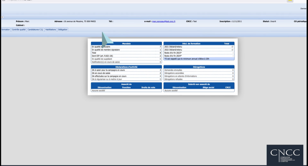Image resolution: width=308 pixels, height=166 pixels.
Task: Click Reste d'ici fin 2023* row
Action: click(x=199, y=53)
